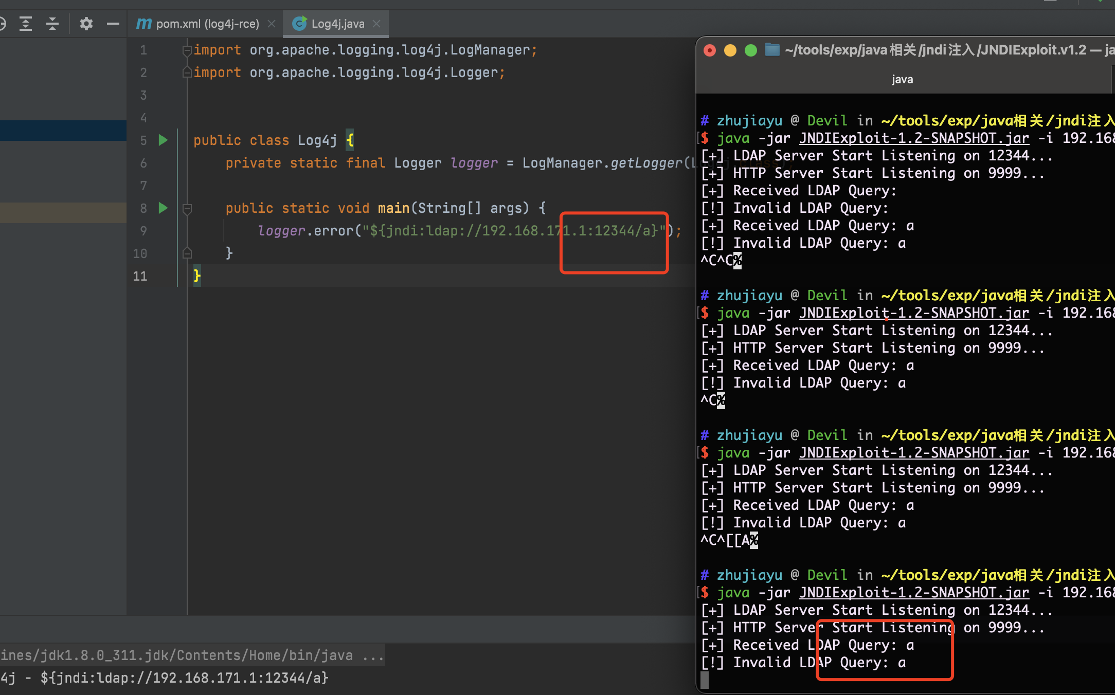Click the first JNDIExploit-1.2-SNAPSHOT.jar underlined path
1115x695 pixels.
pos(914,138)
